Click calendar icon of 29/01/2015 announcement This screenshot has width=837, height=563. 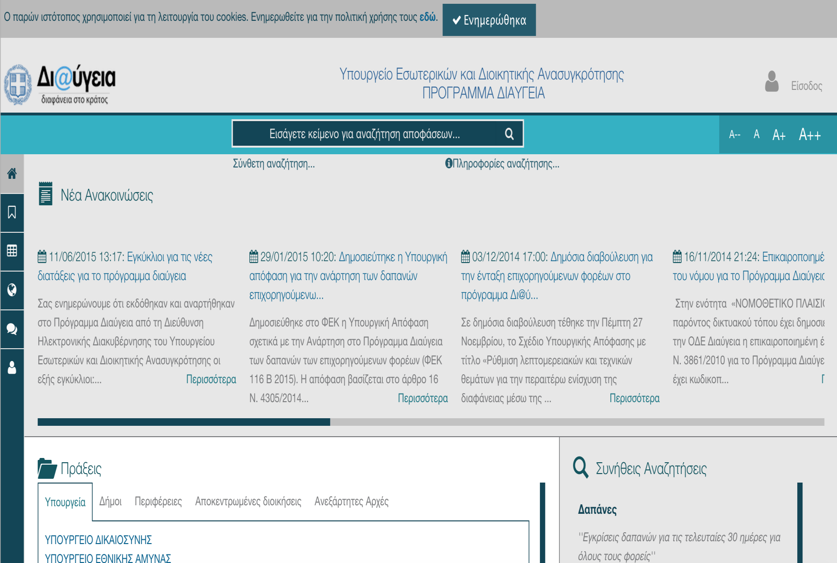tap(254, 257)
